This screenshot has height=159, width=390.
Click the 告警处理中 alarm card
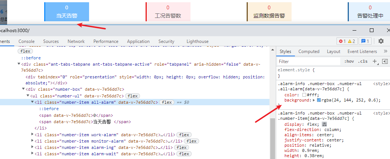point(369,12)
